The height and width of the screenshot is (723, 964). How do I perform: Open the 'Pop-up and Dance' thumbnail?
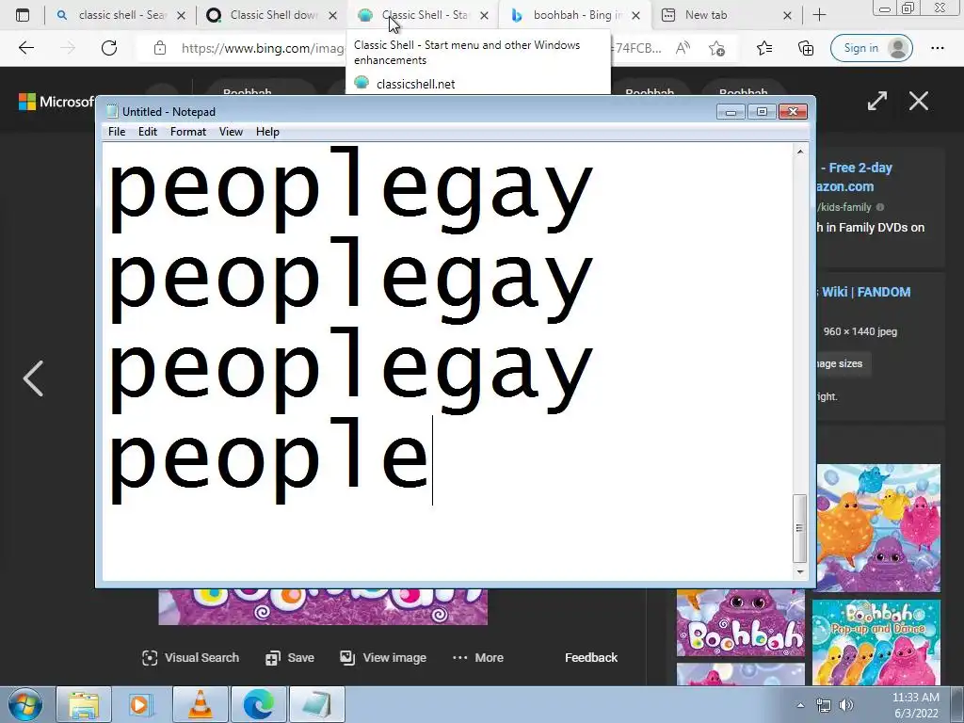pyautogui.click(x=876, y=642)
